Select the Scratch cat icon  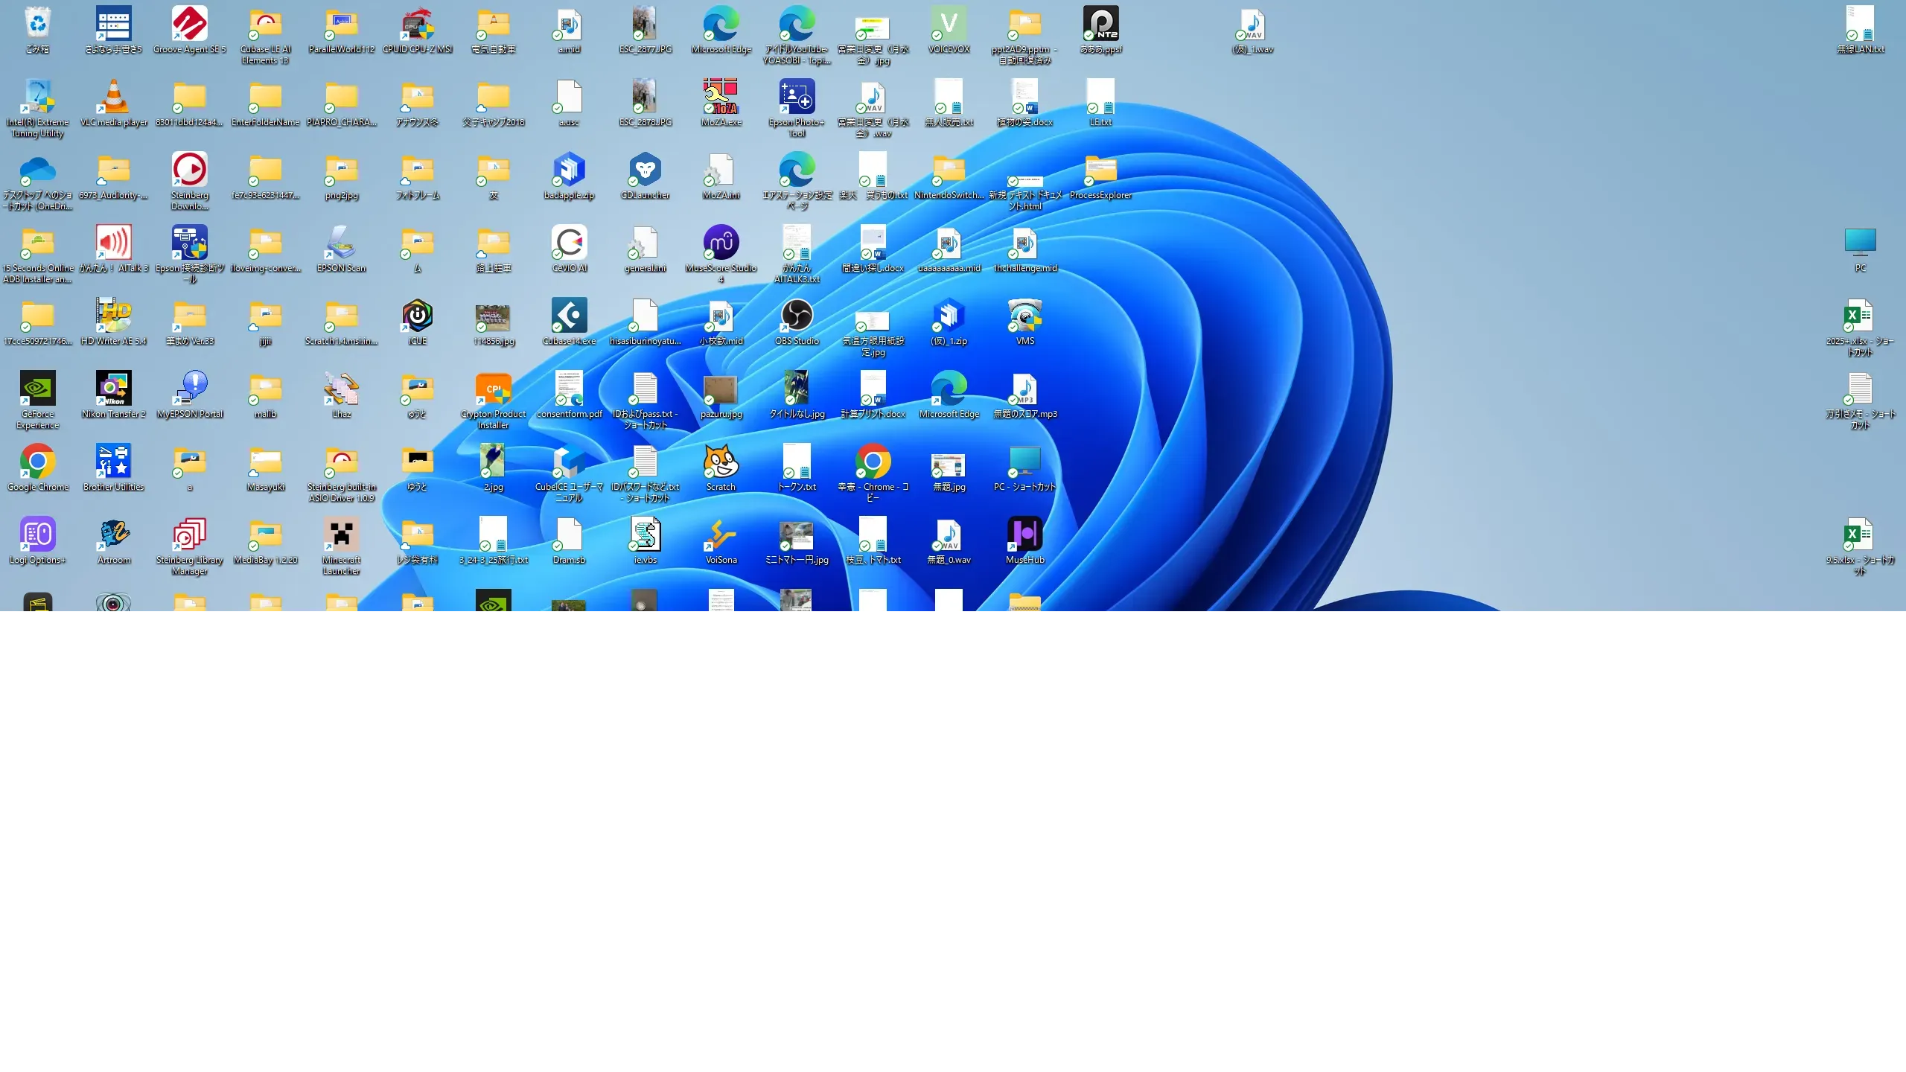(721, 462)
